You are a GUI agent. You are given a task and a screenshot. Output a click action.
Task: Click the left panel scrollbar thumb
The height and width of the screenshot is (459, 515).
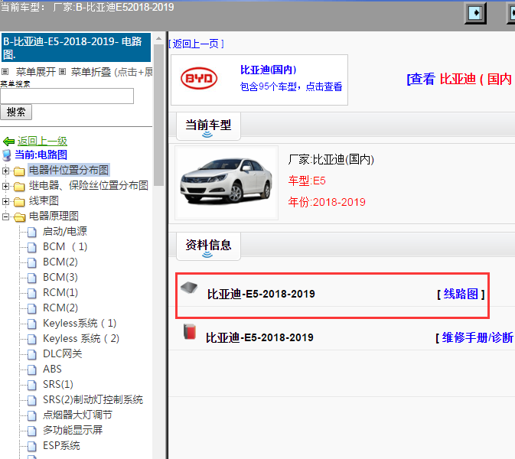pos(158,115)
